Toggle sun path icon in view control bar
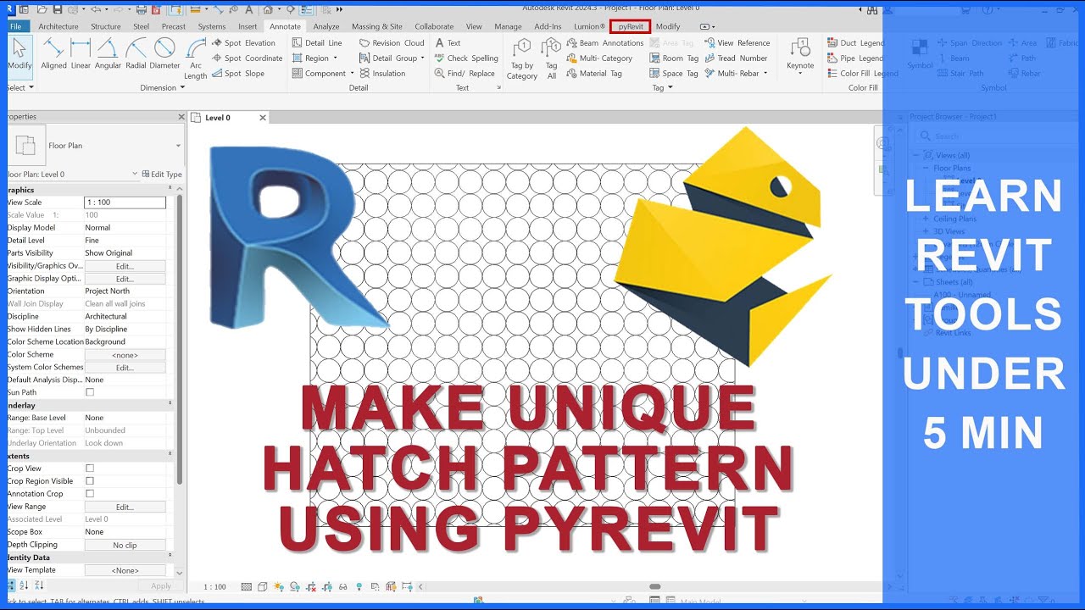The width and height of the screenshot is (1085, 610). pos(278,586)
